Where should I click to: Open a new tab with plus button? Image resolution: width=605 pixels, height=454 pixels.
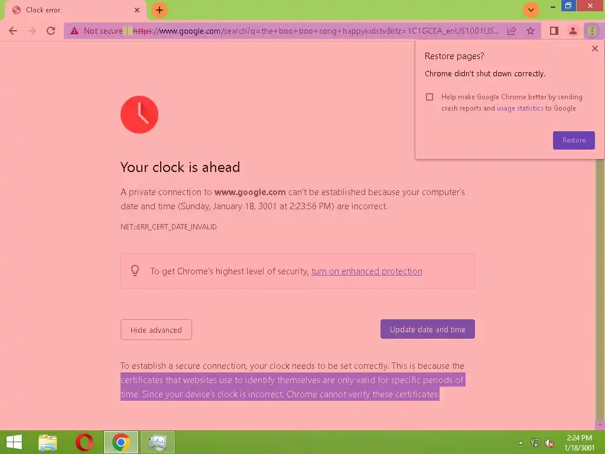[160, 10]
